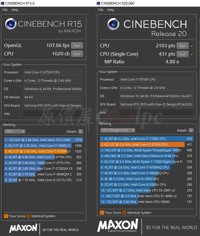
Task: Select the Core i5-3317U row scoring 214
Action: click(43, 180)
